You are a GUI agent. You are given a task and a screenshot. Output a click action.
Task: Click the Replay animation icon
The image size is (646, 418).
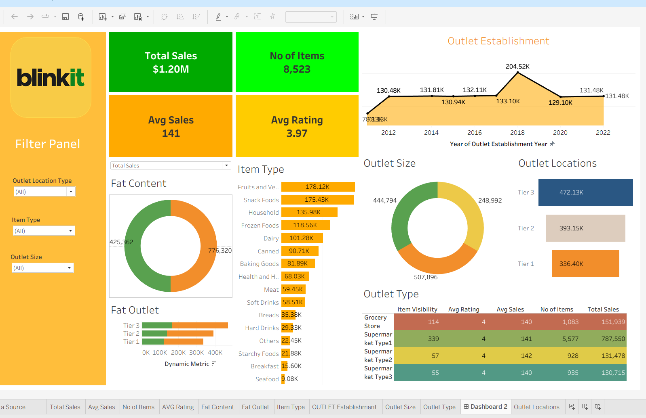click(45, 17)
